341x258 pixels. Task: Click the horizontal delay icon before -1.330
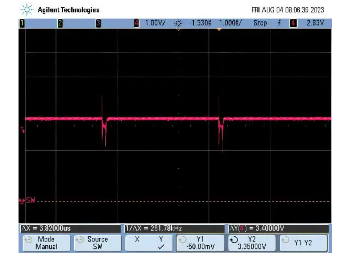point(178,23)
